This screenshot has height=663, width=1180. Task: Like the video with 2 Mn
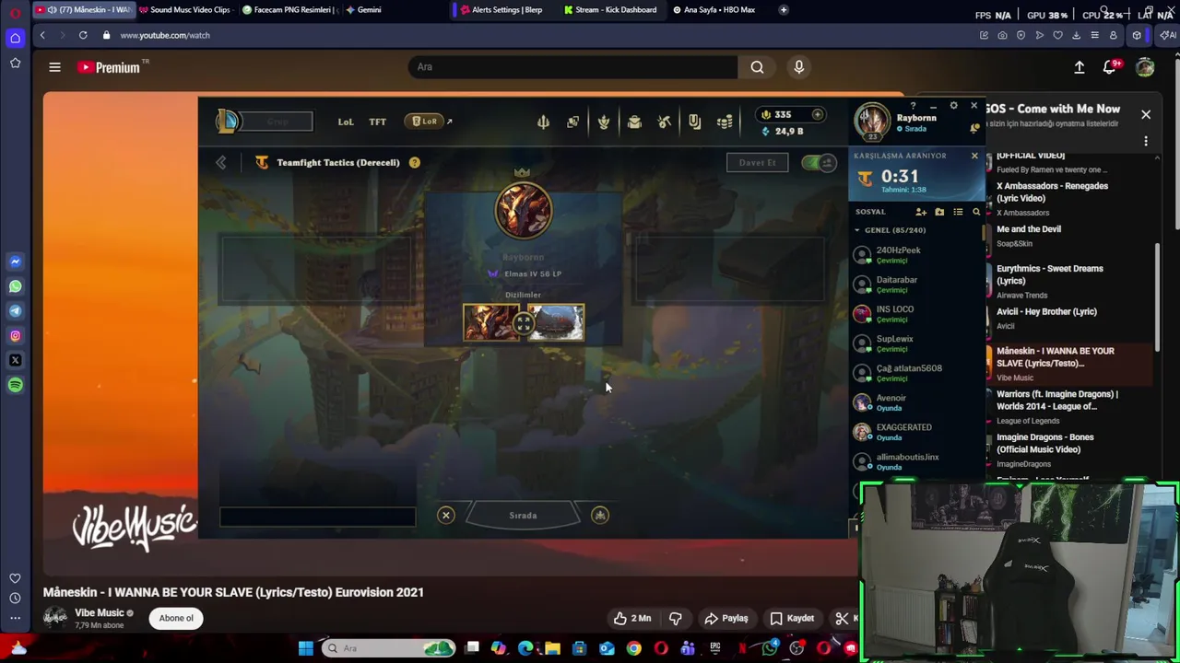632,619
